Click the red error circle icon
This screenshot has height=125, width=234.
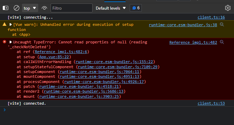pyautogui.click(x=4, y=42)
